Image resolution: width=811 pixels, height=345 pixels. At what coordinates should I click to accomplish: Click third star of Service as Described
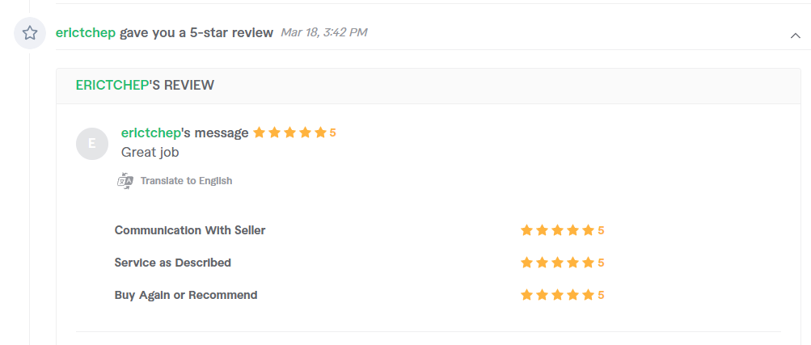558,263
